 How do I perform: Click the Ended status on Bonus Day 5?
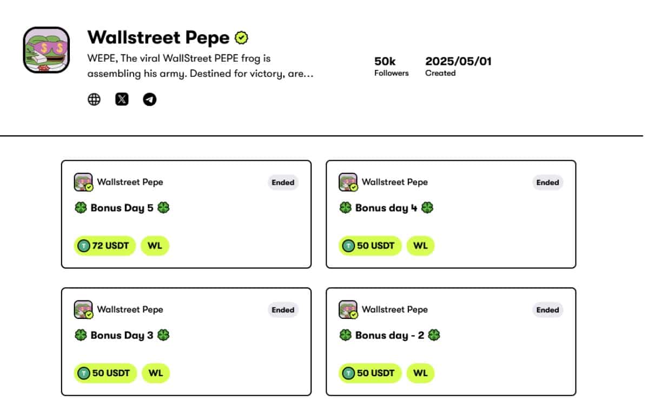click(283, 182)
